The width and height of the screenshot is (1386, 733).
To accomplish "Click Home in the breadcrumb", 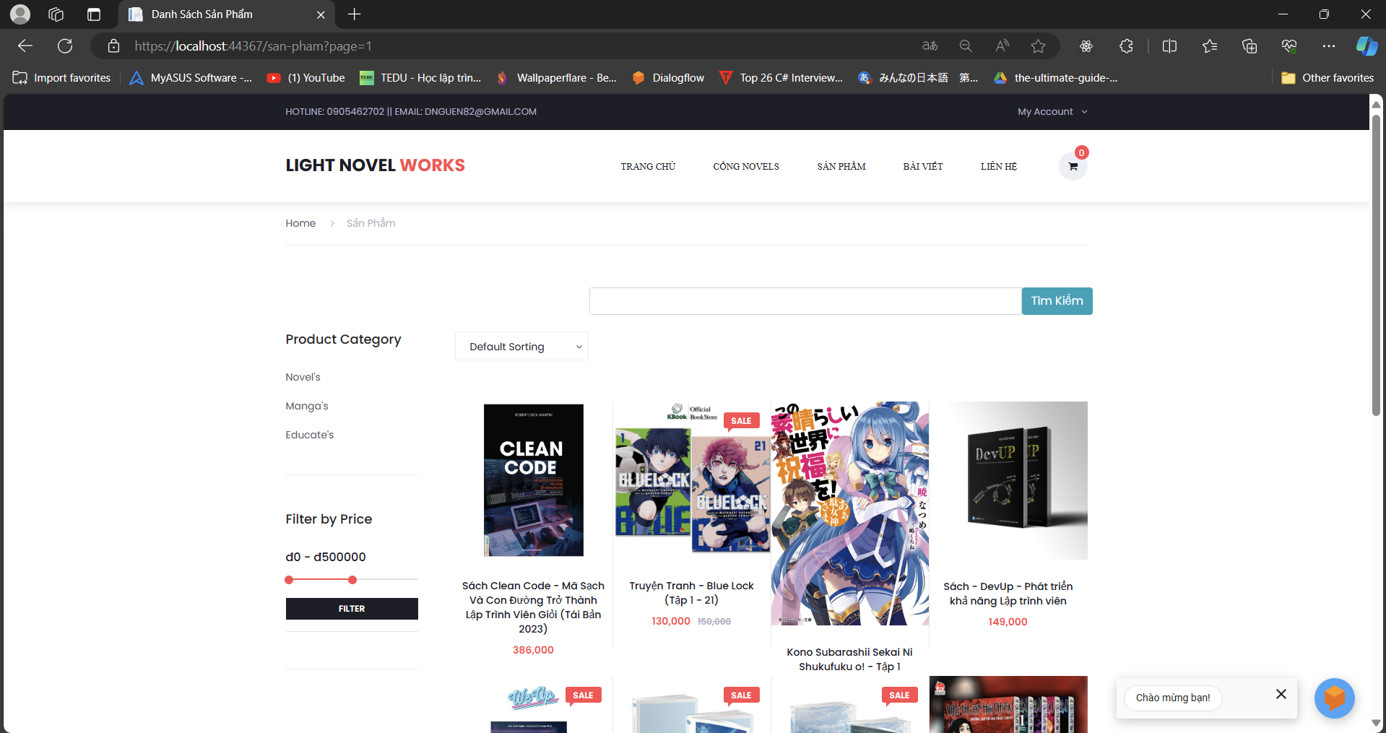I will [x=300, y=223].
